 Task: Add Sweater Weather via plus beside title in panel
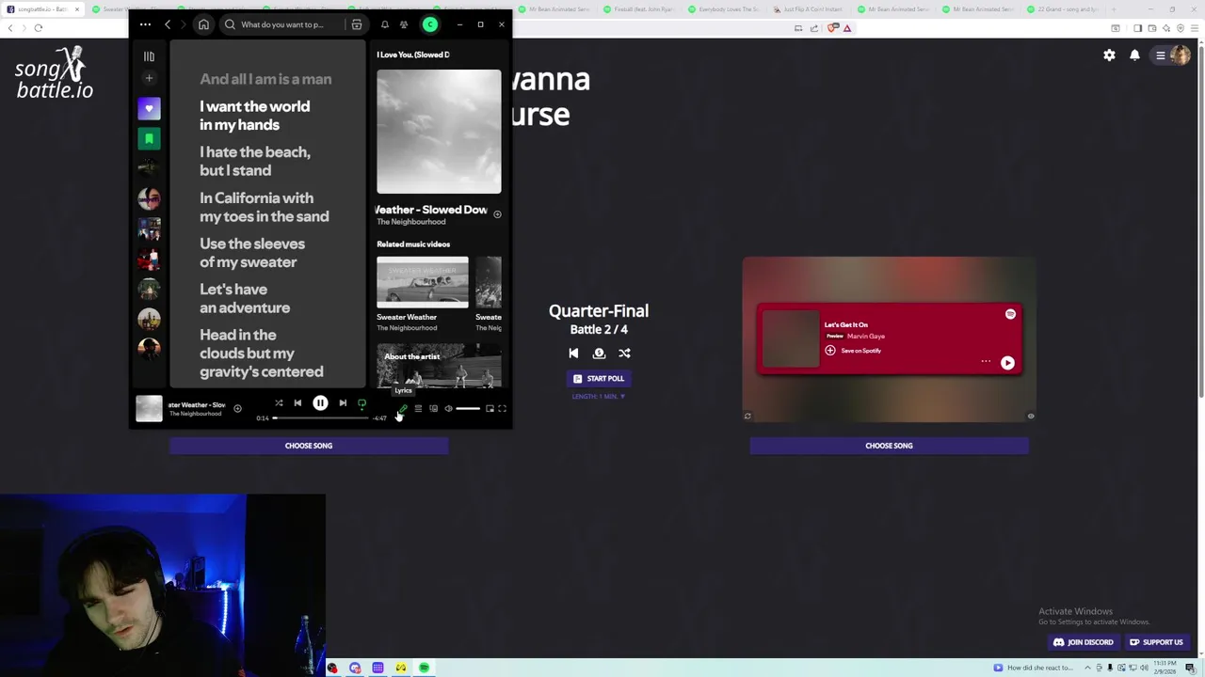(x=497, y=214)
